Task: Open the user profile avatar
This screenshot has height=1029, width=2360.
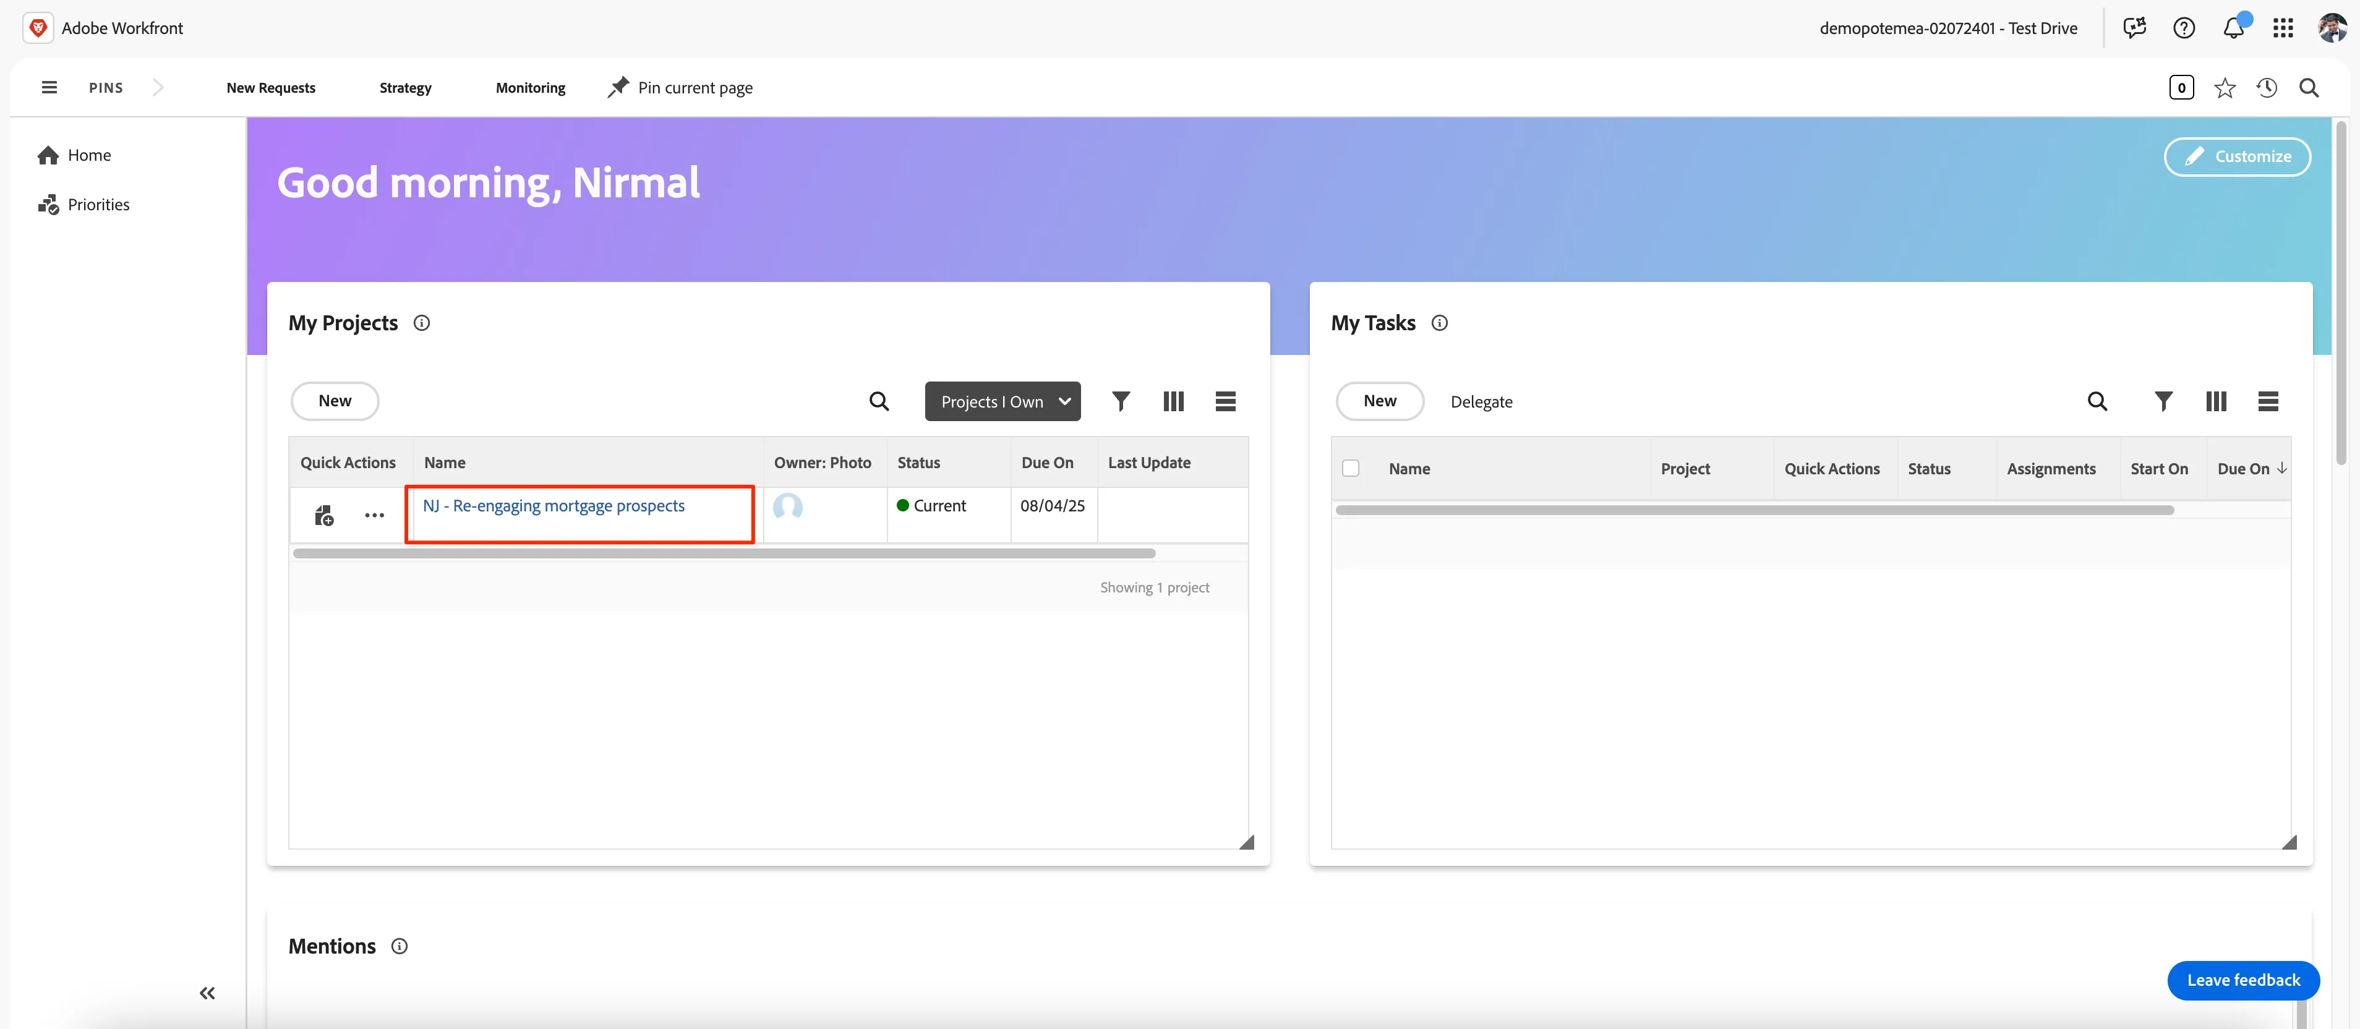Action: 2333,27
